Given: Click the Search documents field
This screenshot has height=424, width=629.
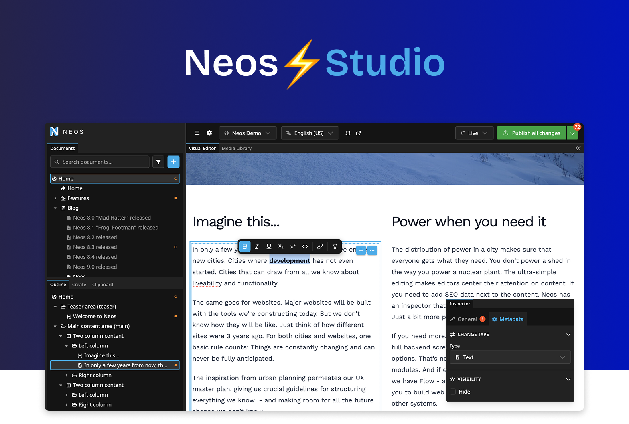Looking at the screenshot, I should point(100,162).
